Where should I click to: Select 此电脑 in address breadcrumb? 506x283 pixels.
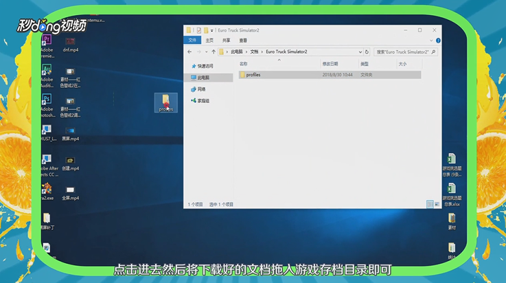pos(237,52)
